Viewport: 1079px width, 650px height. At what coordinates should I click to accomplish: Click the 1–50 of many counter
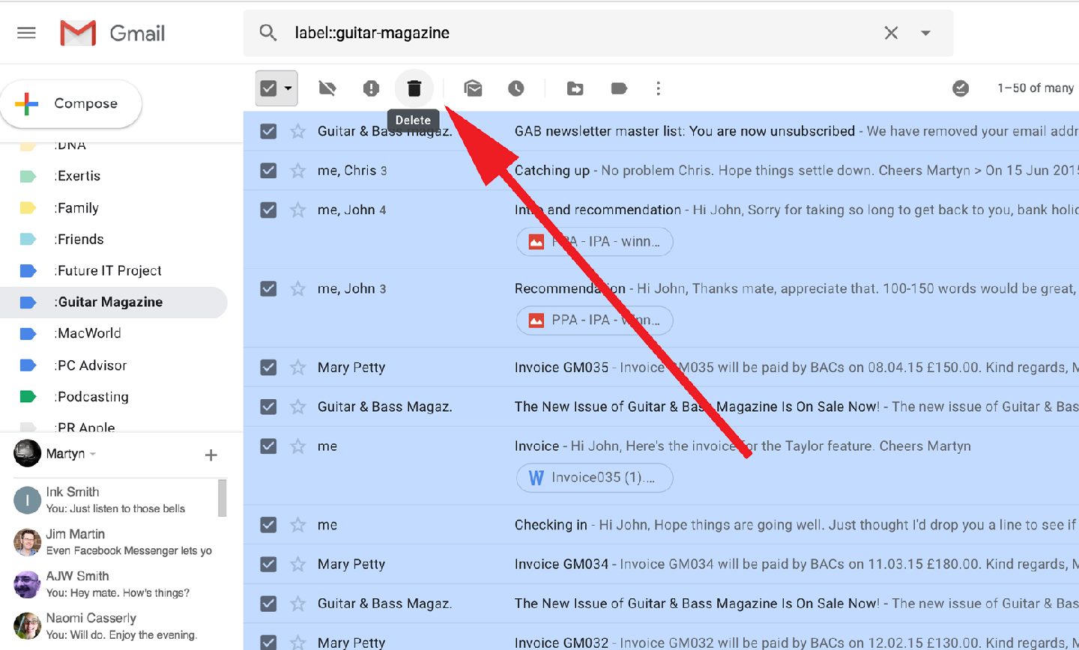coord(1036,88)
